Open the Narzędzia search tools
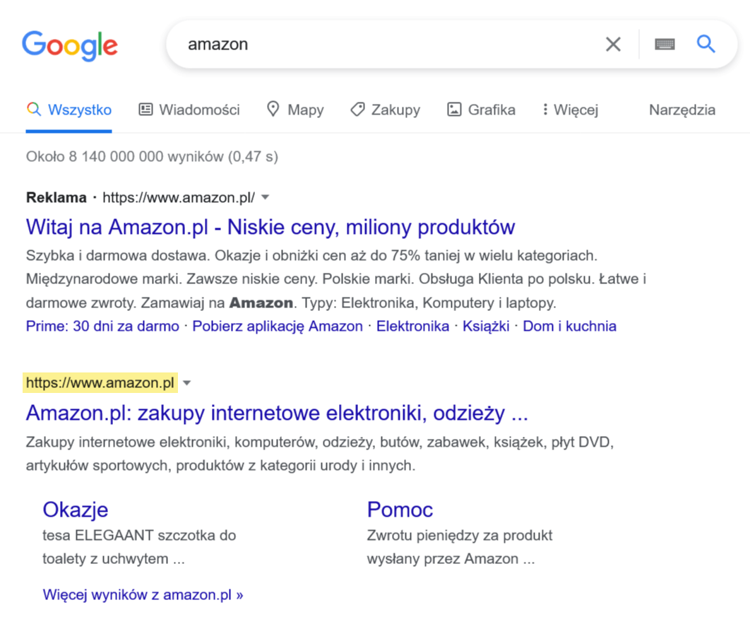The height and width of the screenshot is (617, 750). click(681, 110)
